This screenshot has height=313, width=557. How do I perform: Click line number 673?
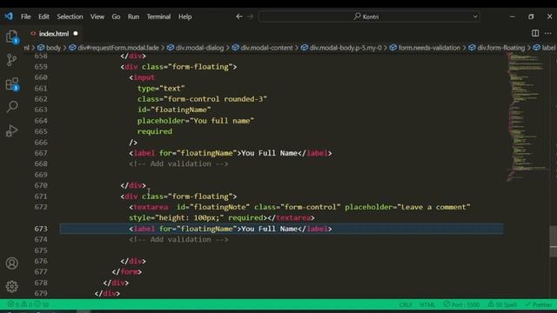point(41,229)
